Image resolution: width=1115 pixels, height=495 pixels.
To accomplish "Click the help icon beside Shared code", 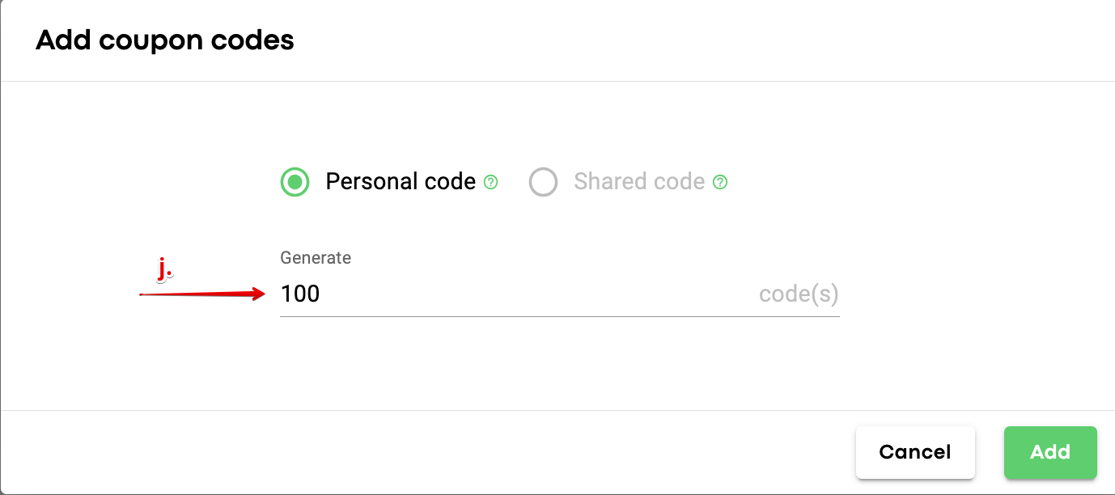I will [720, 182].
